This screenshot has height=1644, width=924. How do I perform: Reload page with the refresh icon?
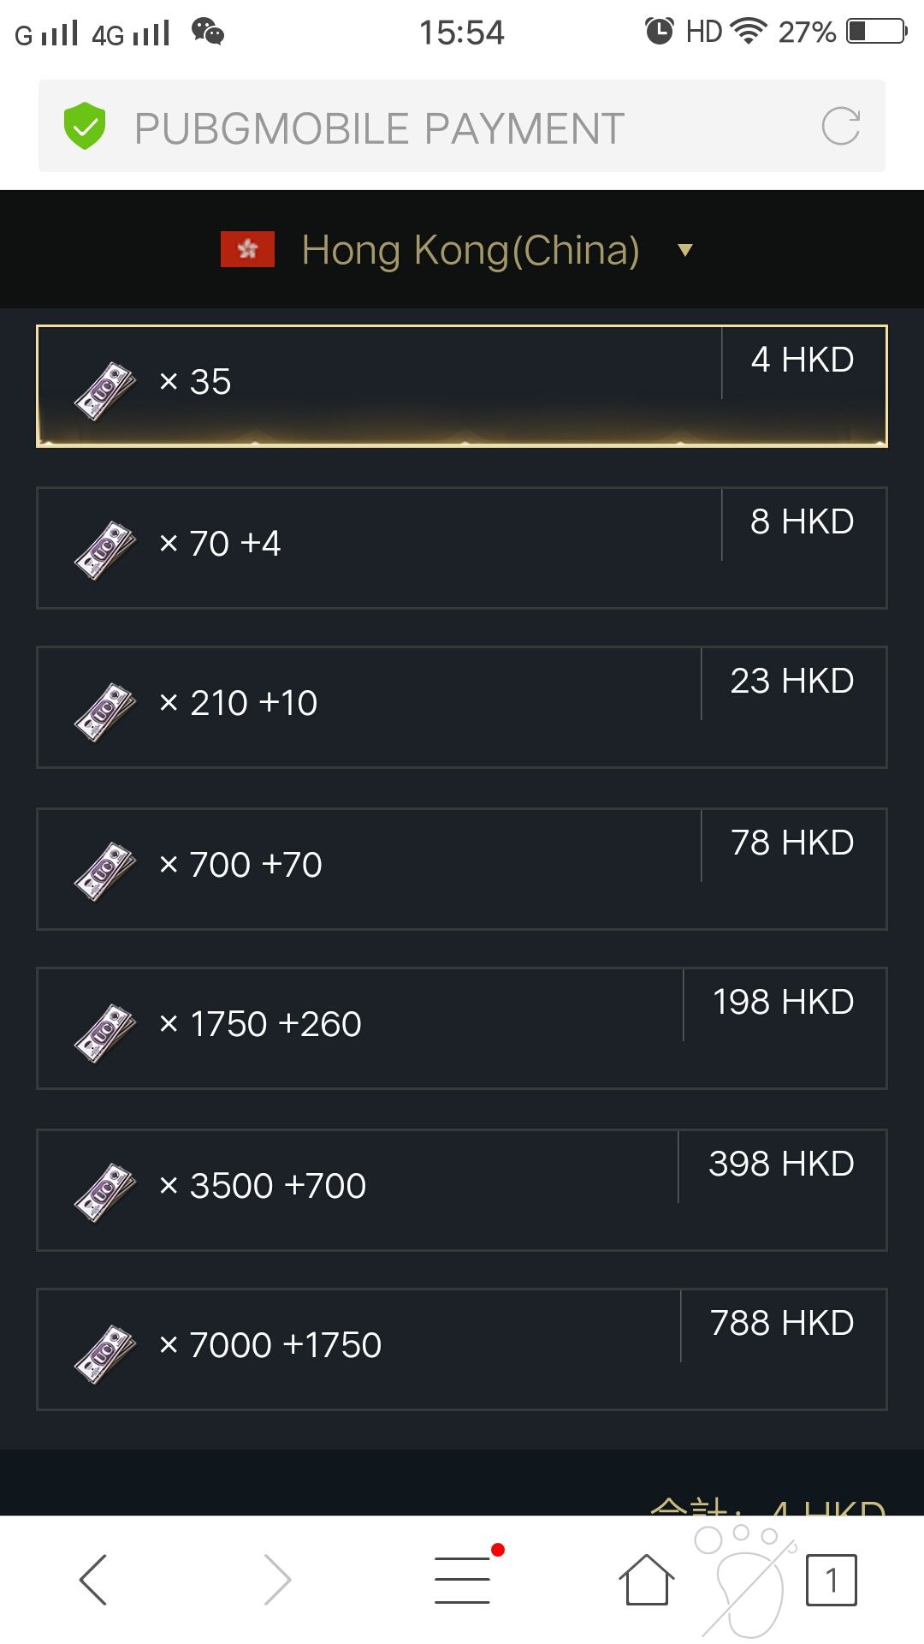pyautogui.click(x=840, y=127)
